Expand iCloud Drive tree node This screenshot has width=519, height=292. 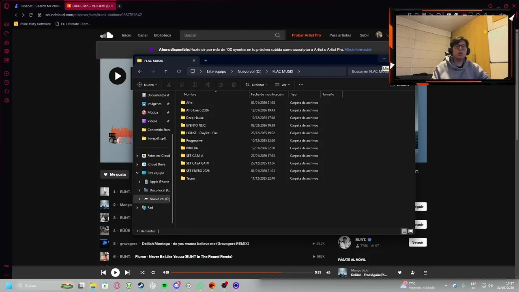click(137, 164)
